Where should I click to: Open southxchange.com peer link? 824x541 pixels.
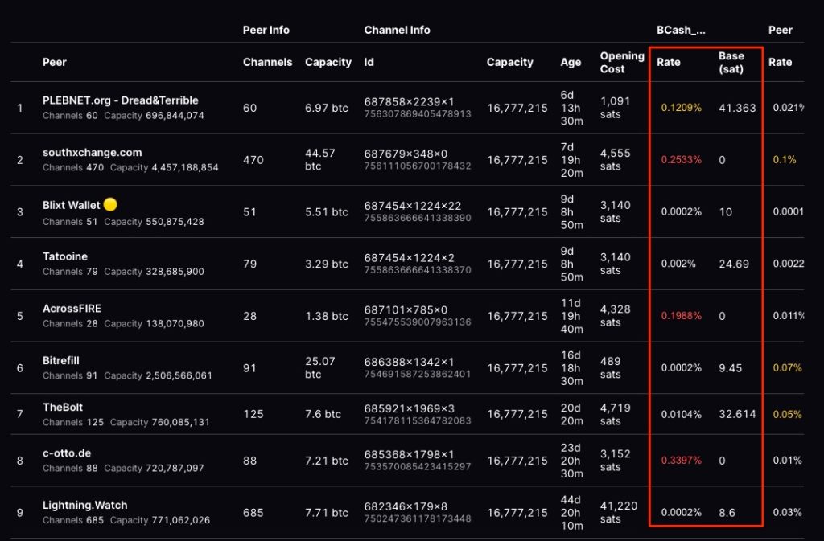[x=92, y=152]
